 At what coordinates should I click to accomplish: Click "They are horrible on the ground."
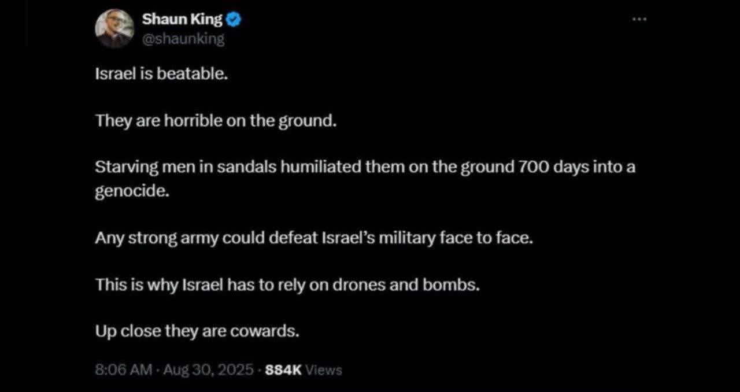215,121
